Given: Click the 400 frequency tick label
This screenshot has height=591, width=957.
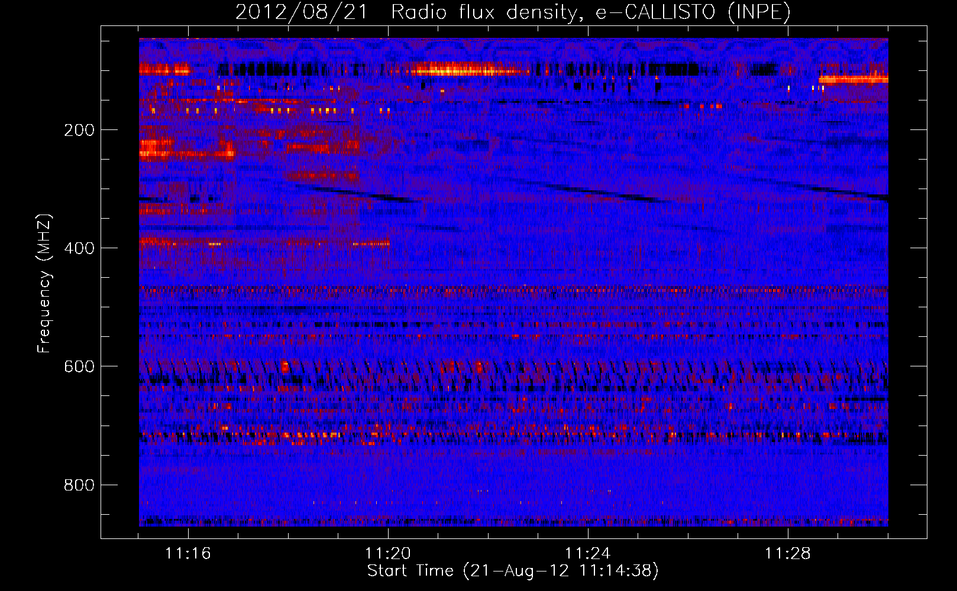Looking at the screenshot, I should pyautogui.click(x=79, y=248).
